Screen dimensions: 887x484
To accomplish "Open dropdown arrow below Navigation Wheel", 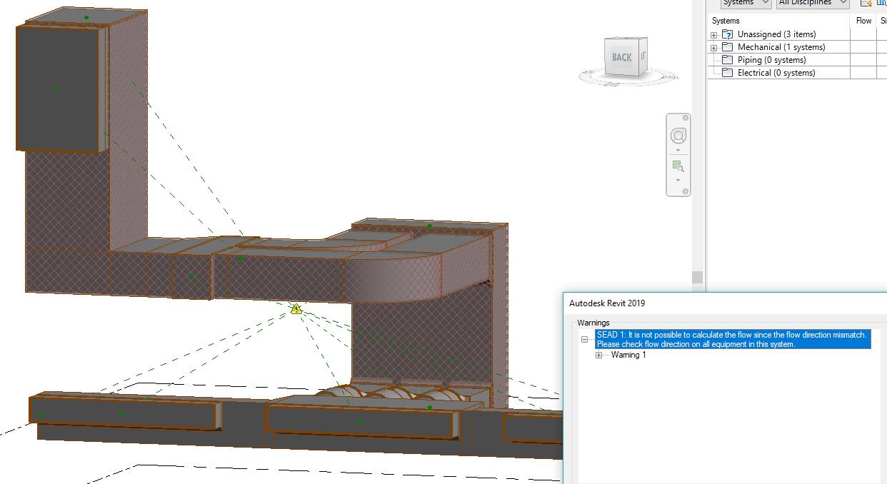I will click(x=678, y=151).
